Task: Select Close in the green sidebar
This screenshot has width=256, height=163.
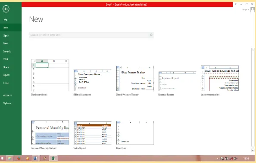Action: click(6, 83)
